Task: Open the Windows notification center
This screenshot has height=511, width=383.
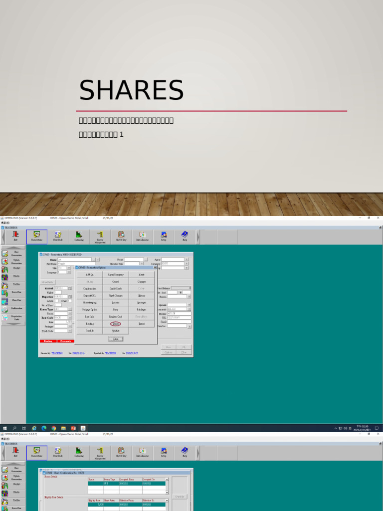Action: tap(377, 428)
